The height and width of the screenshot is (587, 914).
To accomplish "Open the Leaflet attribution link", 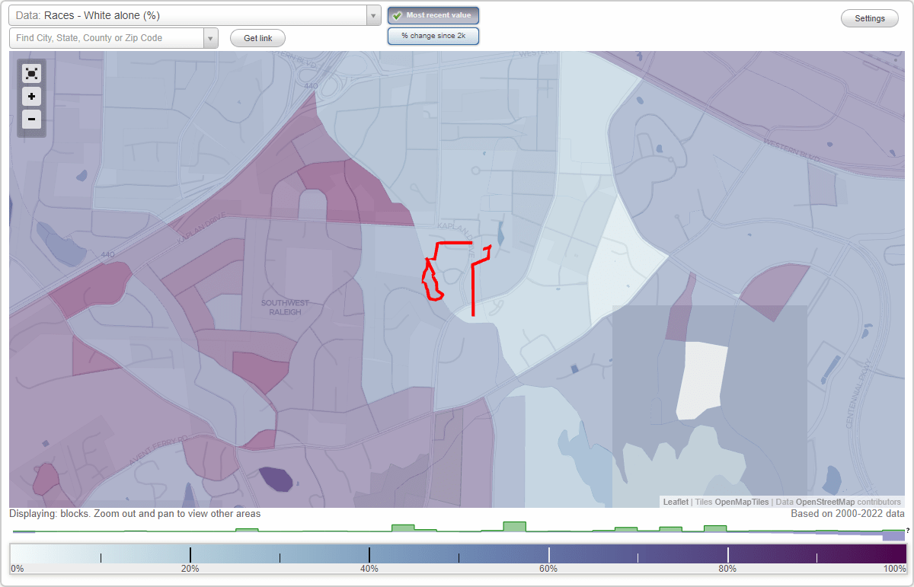I will (676, 502).
